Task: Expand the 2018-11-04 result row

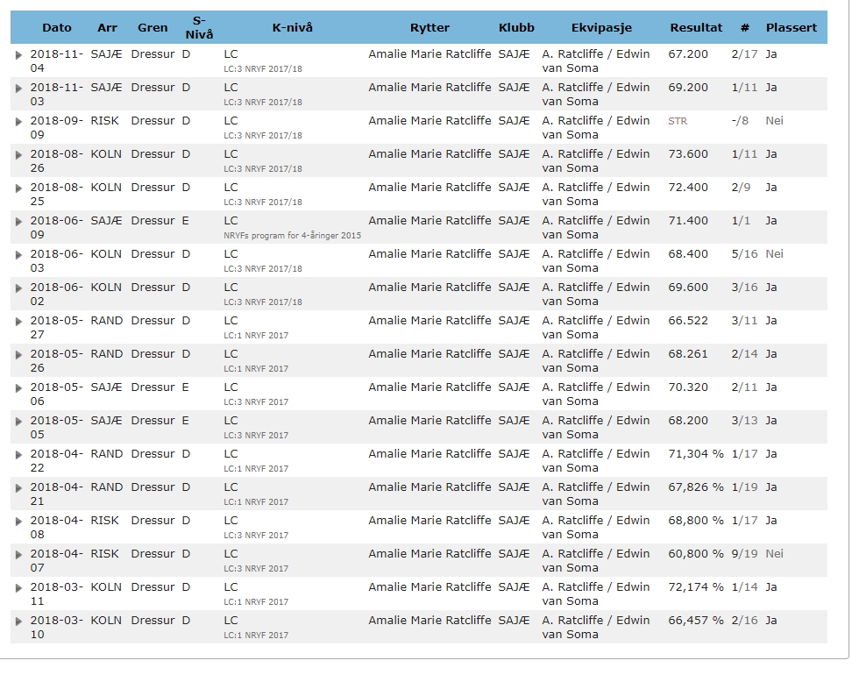Action: 18,55
